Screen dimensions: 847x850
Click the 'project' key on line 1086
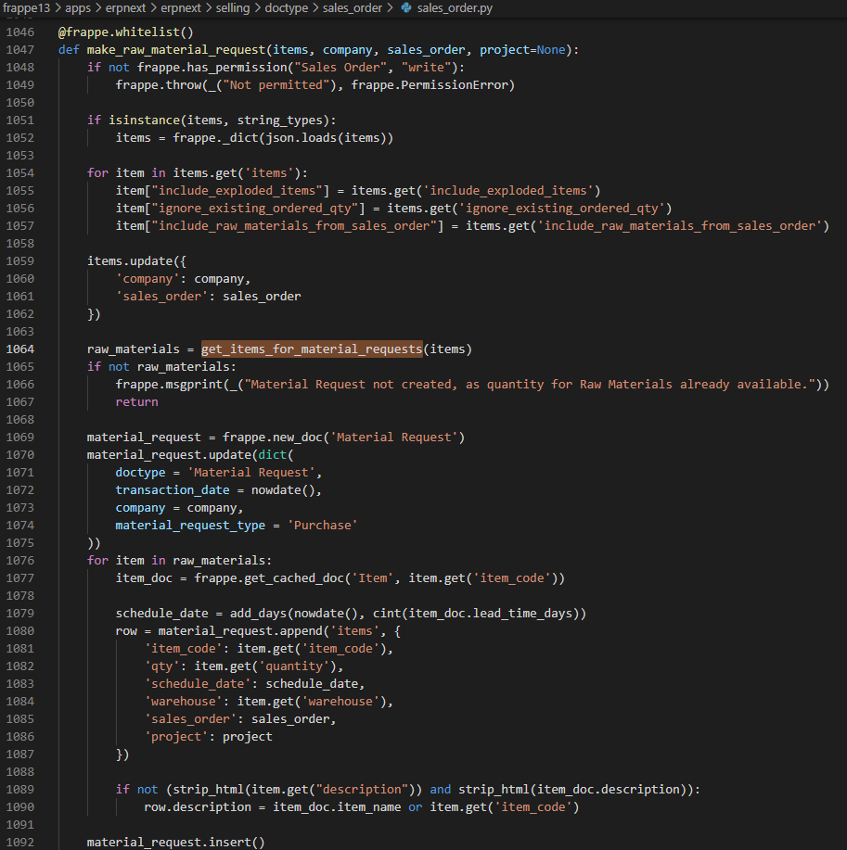point(176,737)
